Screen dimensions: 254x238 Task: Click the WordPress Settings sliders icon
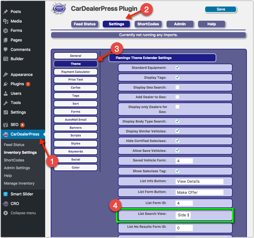tap(6, 112)
